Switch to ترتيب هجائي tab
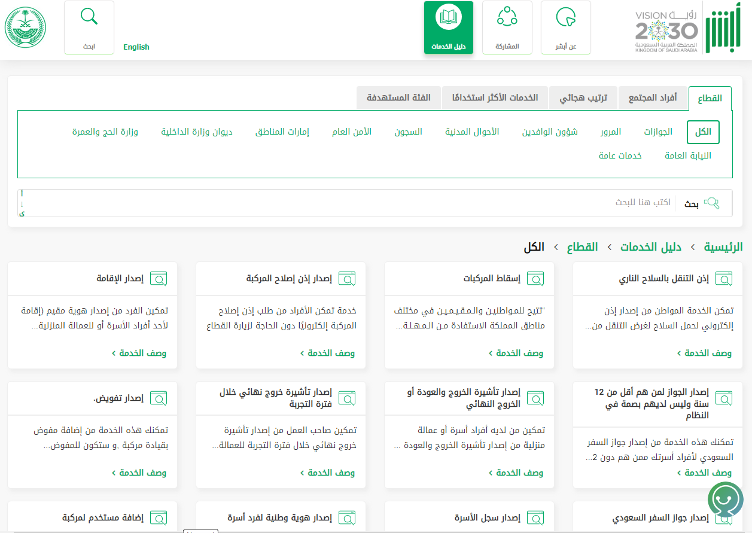This screenshot has height=533, width=752. click(x=583, y=98)
